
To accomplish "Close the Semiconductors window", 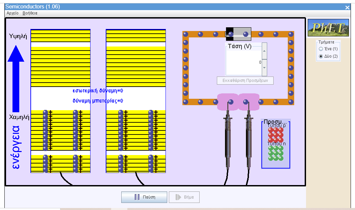I will 347,7.
